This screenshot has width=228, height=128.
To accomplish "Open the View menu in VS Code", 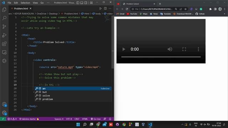I will pos(35,3).
